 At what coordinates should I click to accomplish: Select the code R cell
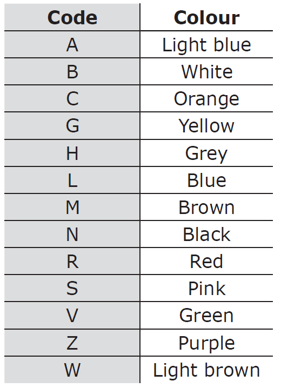point(72,262)
